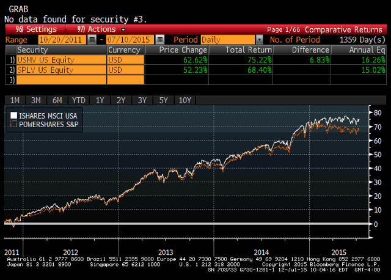Click the SPLV US Equity security field
The width and height of the screenshot is (391, 280).
61,70
